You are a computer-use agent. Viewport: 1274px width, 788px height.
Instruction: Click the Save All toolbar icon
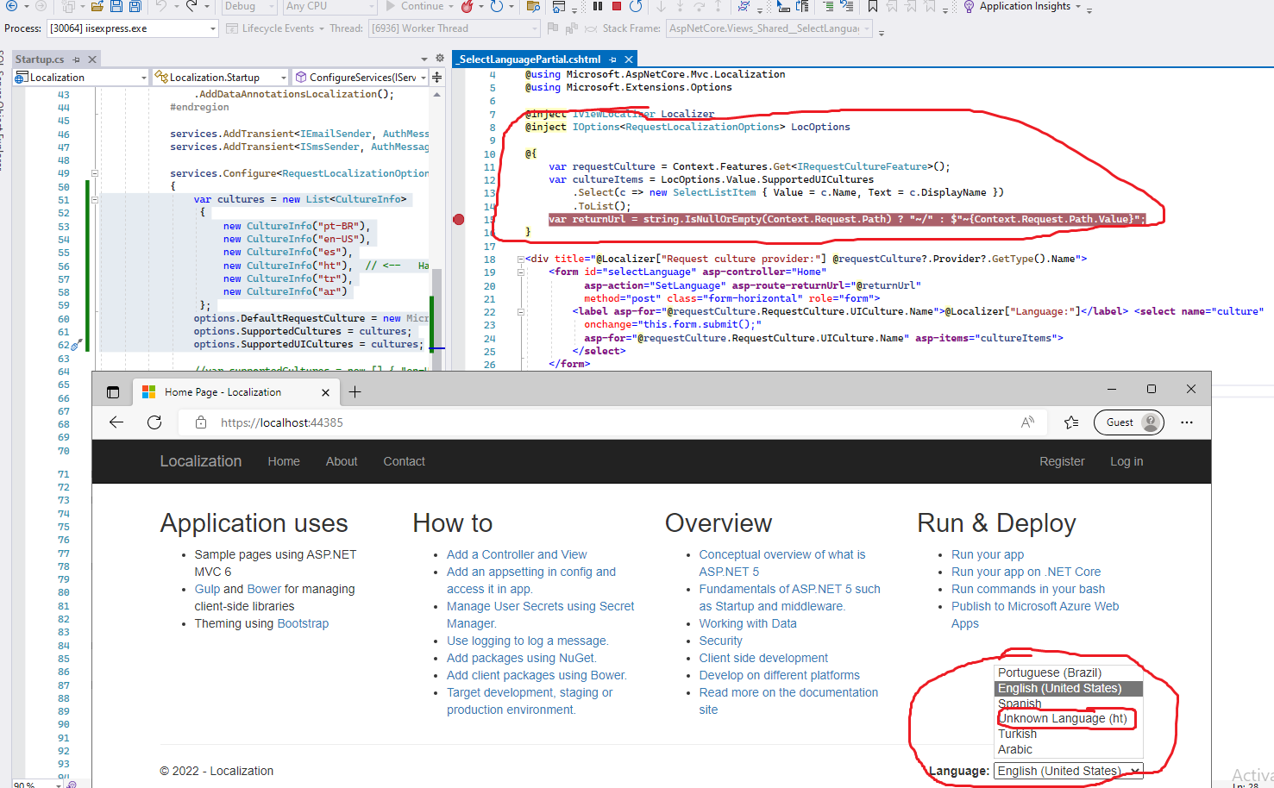tap(135, 6)
